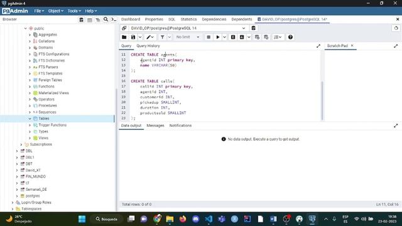Switch to the Notifications tab
Screen dimensions: 402x226
tap(180, 126)
